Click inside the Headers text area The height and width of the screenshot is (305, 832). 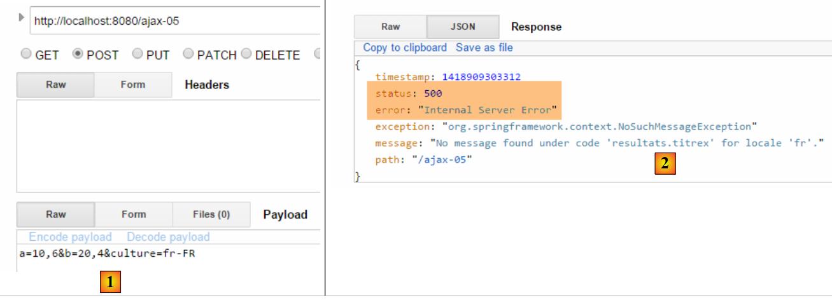coord(169,145)
